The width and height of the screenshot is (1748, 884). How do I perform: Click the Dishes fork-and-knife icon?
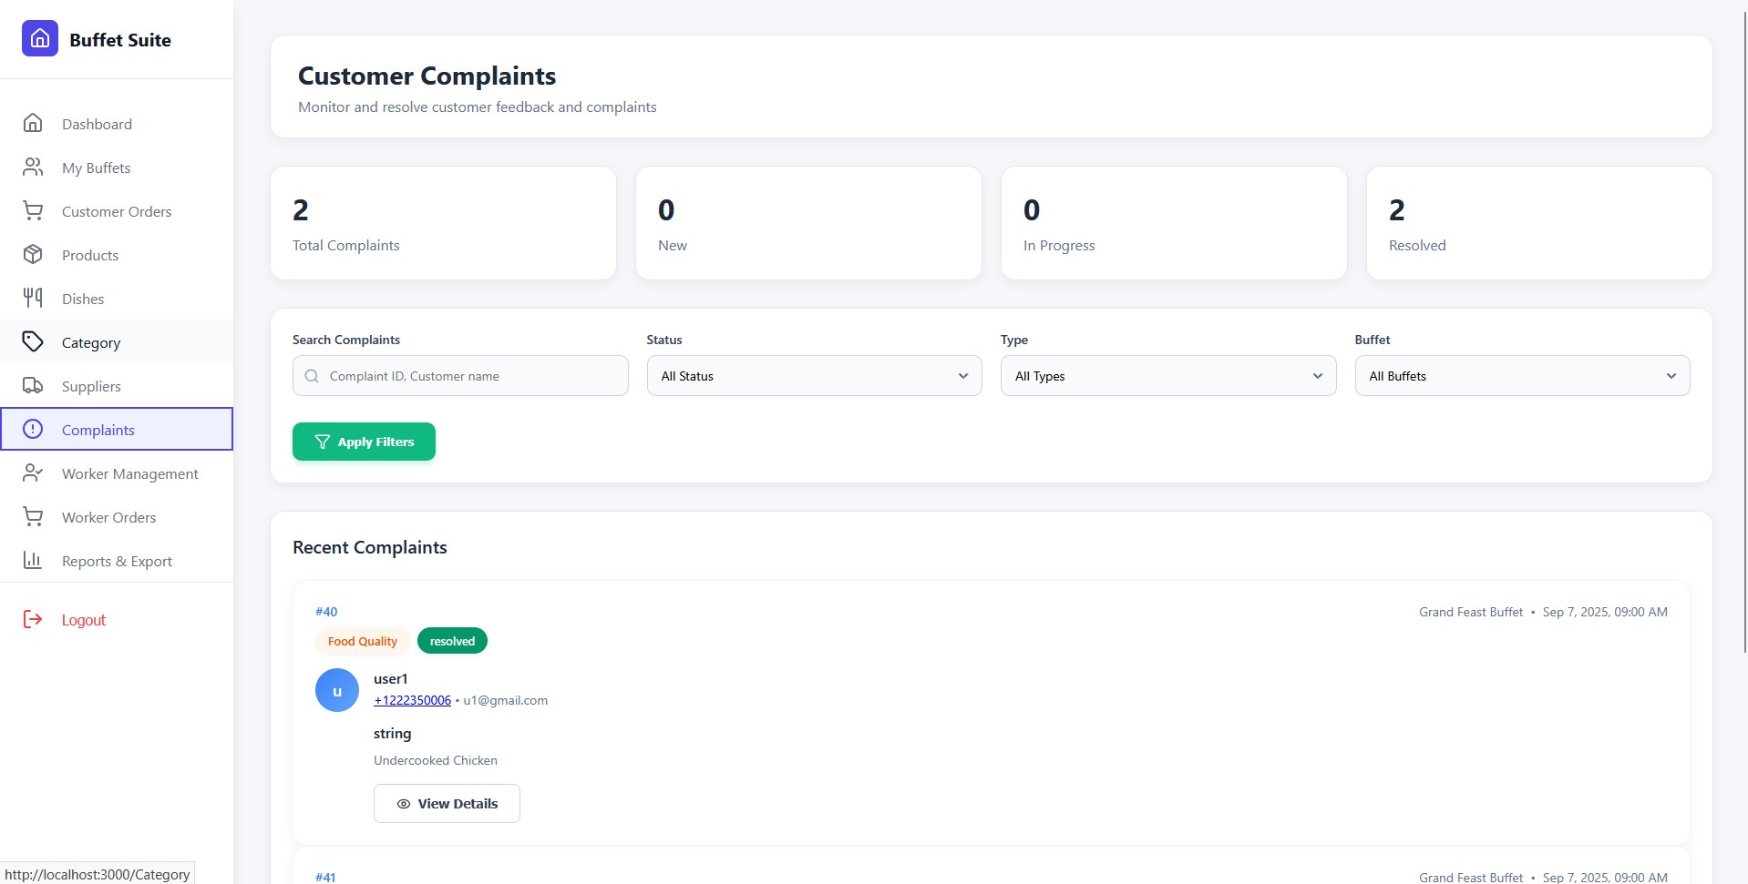click(33, 298)
